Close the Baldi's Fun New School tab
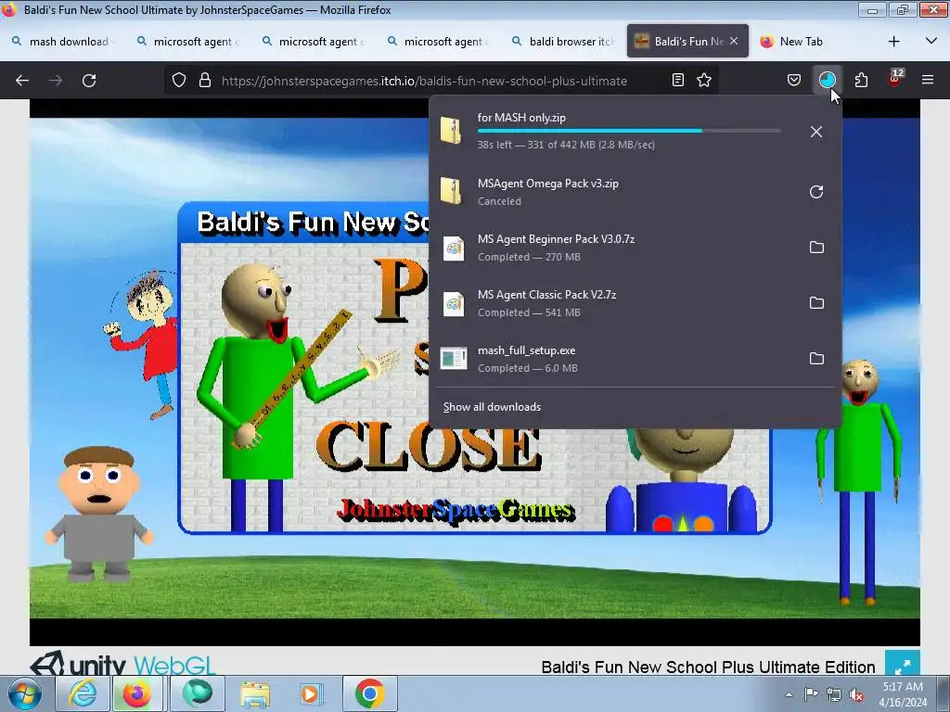 (x=734, y=41)
